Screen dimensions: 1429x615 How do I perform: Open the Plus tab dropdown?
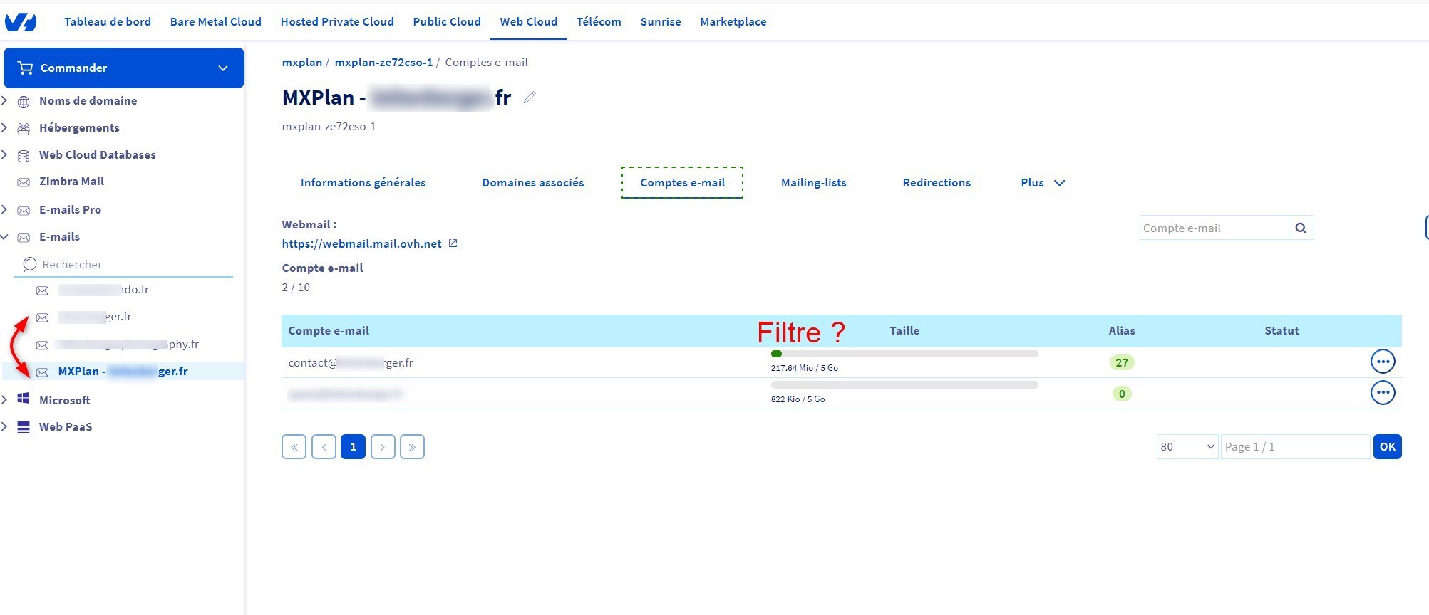click(x=1042, y=183)
